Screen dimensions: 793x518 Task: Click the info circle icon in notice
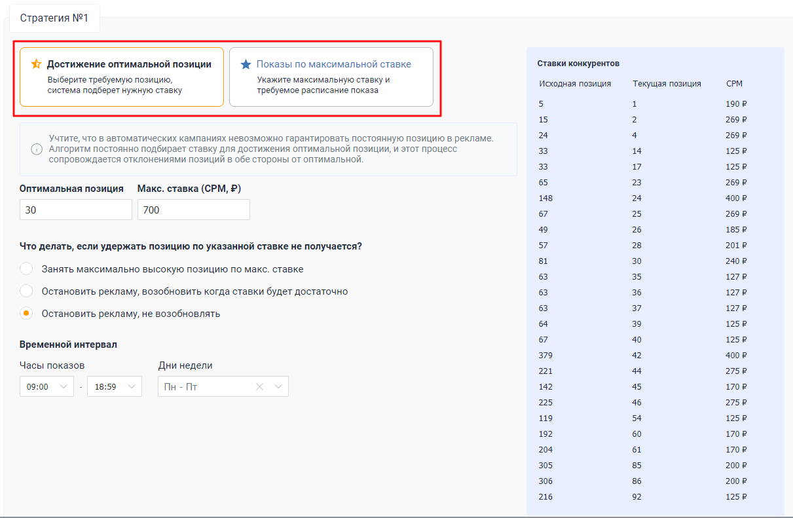point(37,149)
